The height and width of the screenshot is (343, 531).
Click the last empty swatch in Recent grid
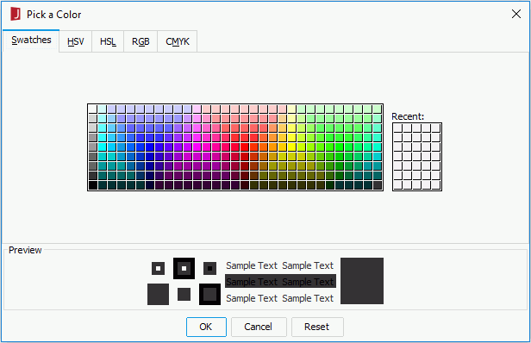[436, 185]
